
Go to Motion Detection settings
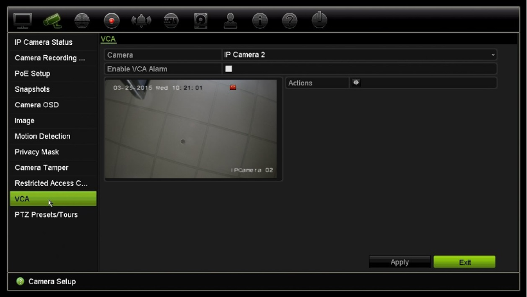(53, 137)
